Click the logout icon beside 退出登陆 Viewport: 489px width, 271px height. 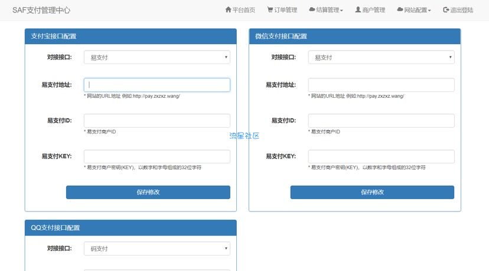tap(446, 10)
